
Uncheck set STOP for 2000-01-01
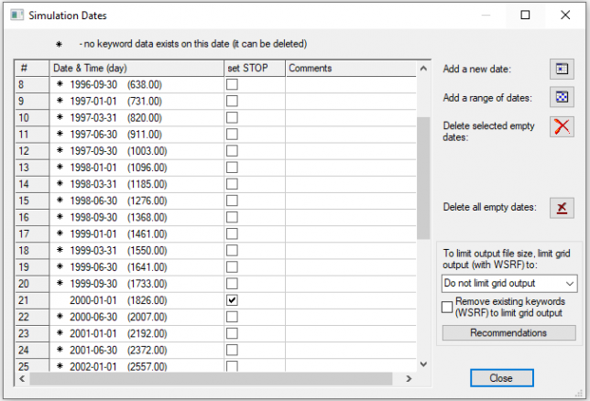click(x=232, y=300)
